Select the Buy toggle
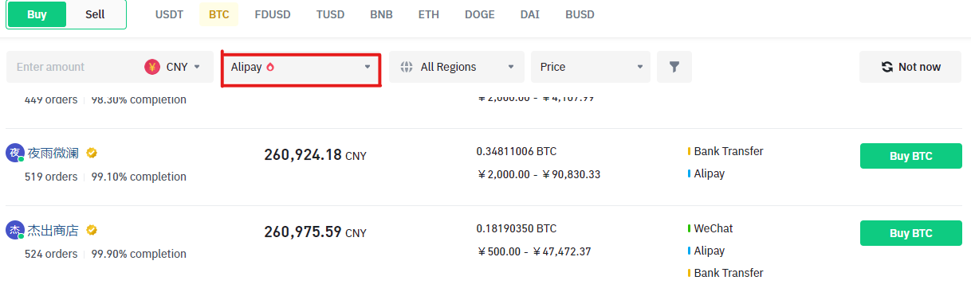 [x=37, y=14]
